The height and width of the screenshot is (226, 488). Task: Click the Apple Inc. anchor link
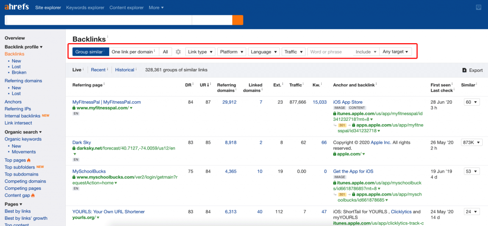382,142
